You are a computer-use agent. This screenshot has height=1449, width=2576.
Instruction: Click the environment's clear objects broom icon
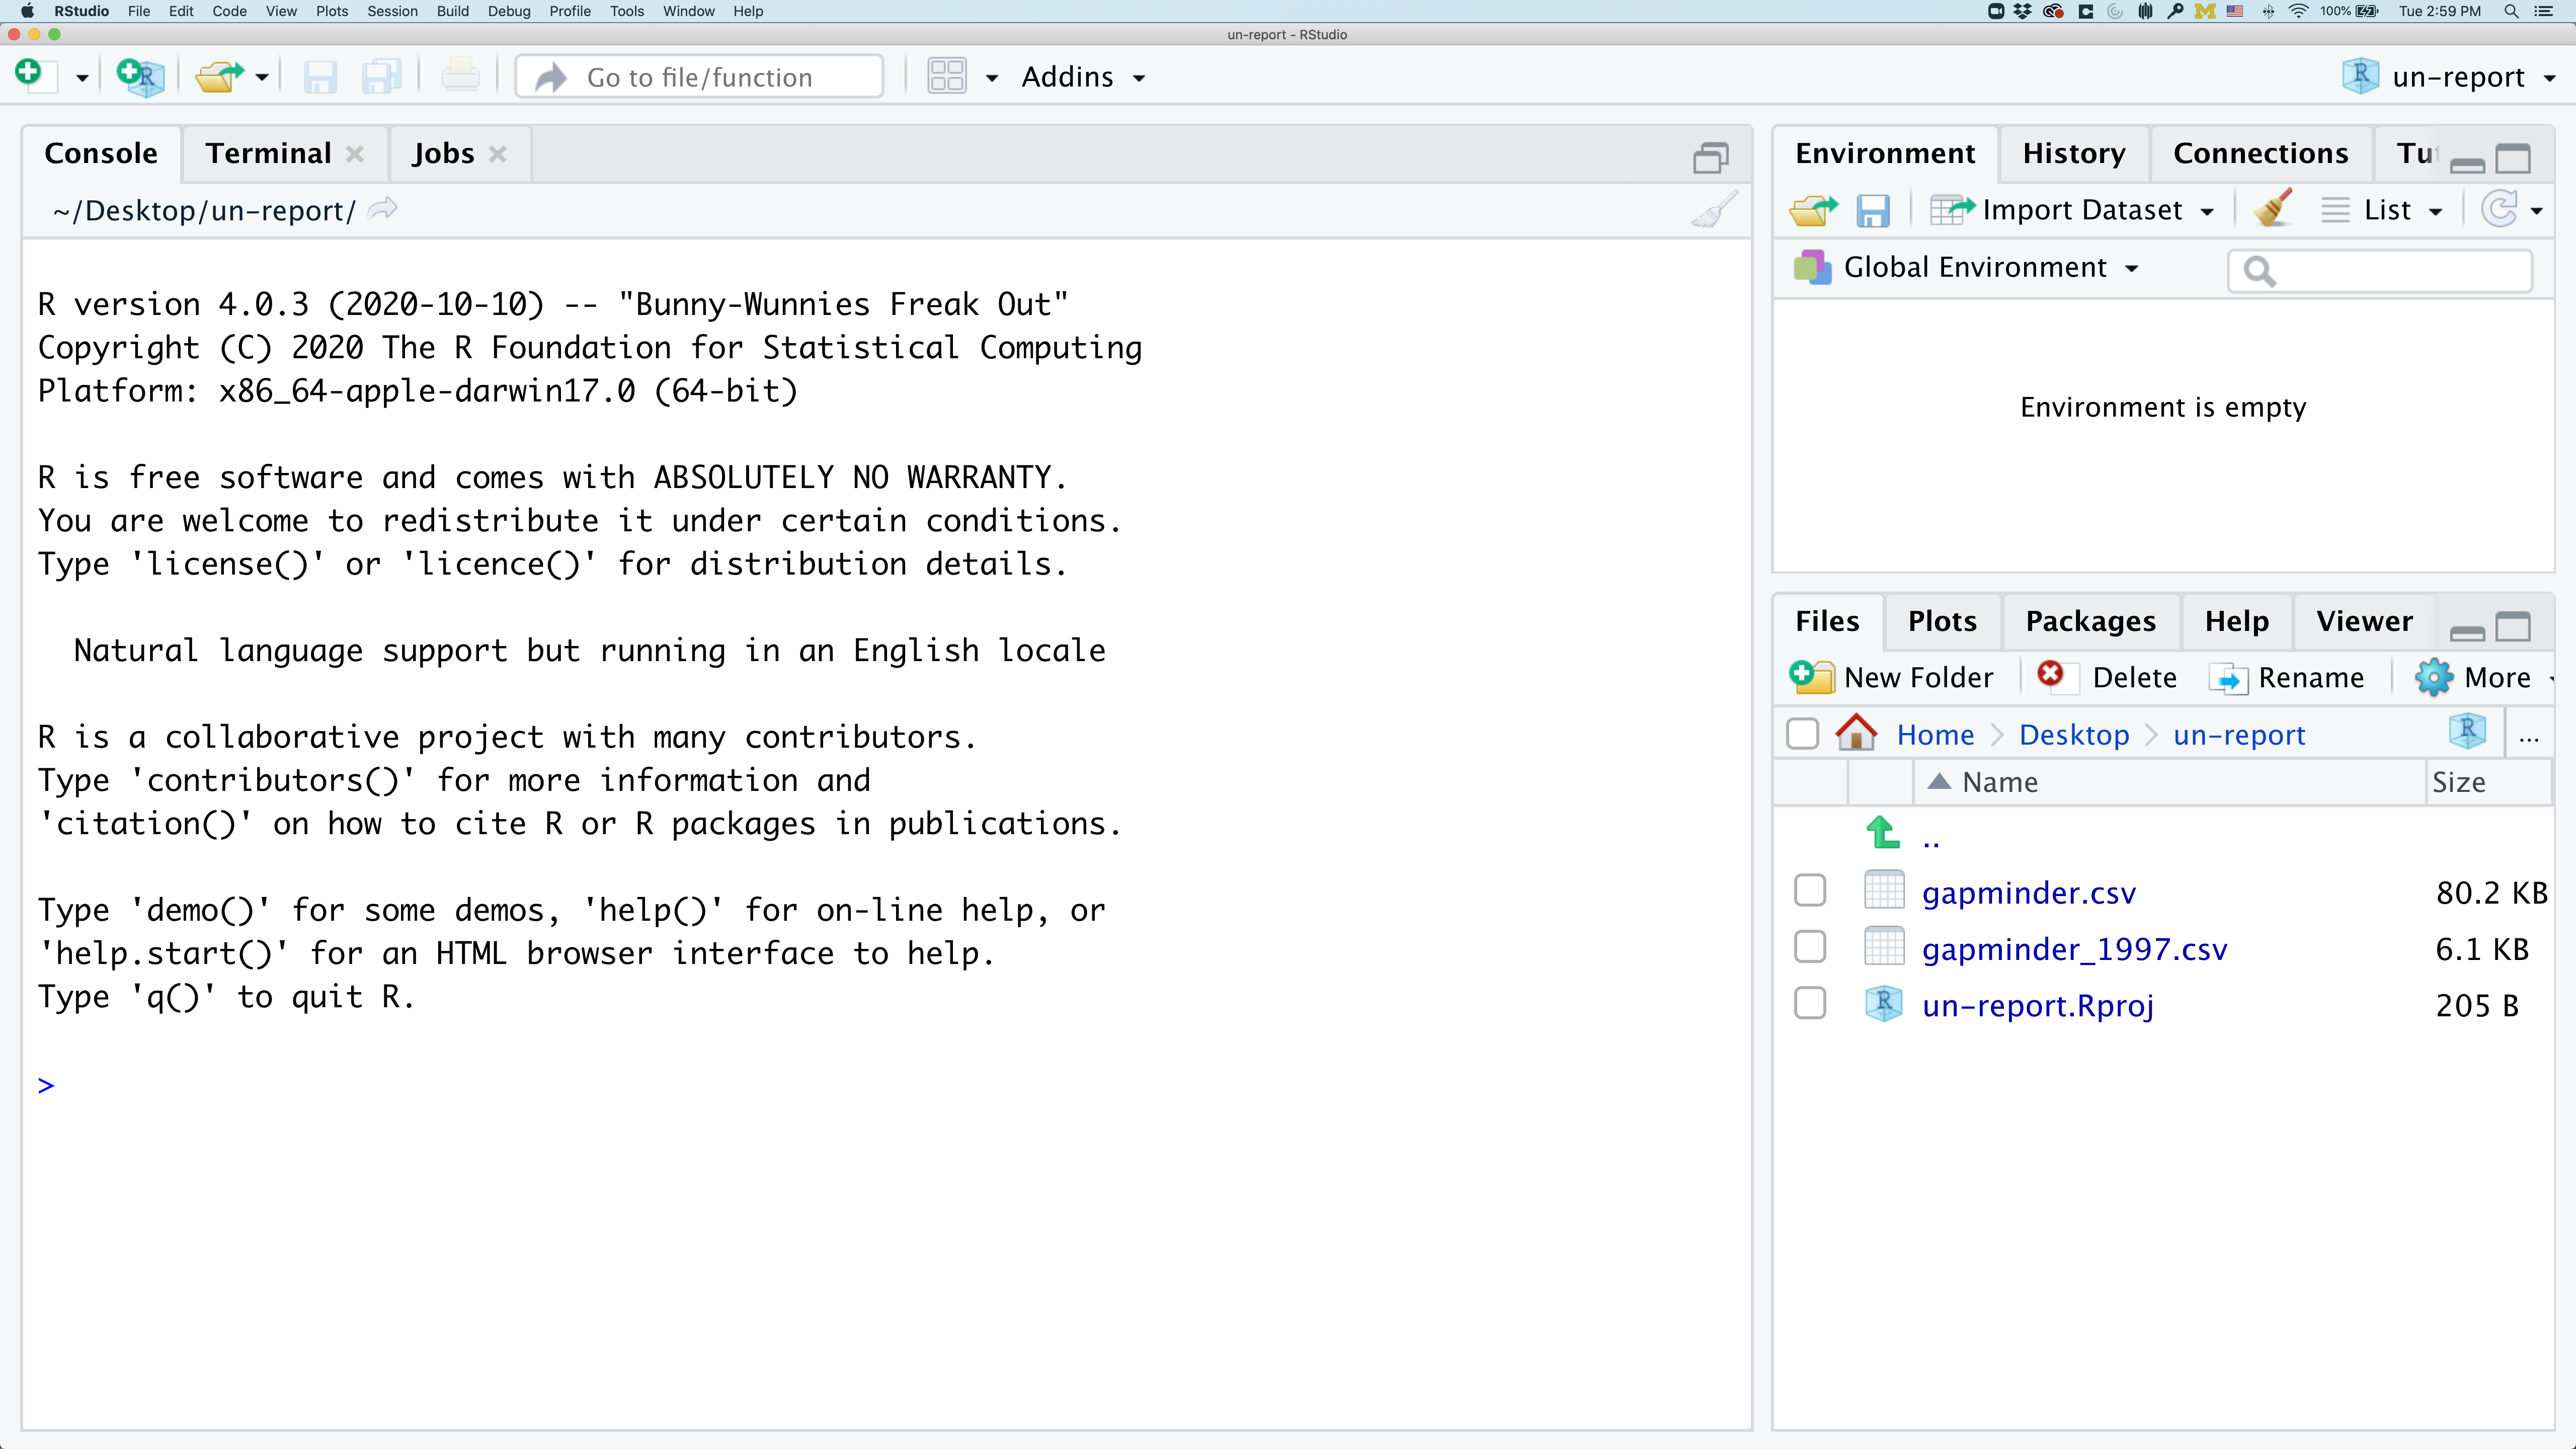(2273, 210)
